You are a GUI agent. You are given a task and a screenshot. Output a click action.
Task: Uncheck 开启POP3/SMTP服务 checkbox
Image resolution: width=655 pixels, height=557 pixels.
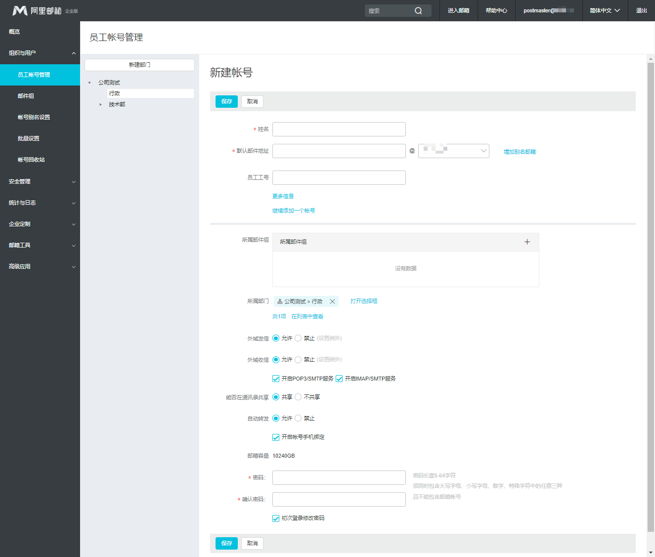[x=276, y=379]
